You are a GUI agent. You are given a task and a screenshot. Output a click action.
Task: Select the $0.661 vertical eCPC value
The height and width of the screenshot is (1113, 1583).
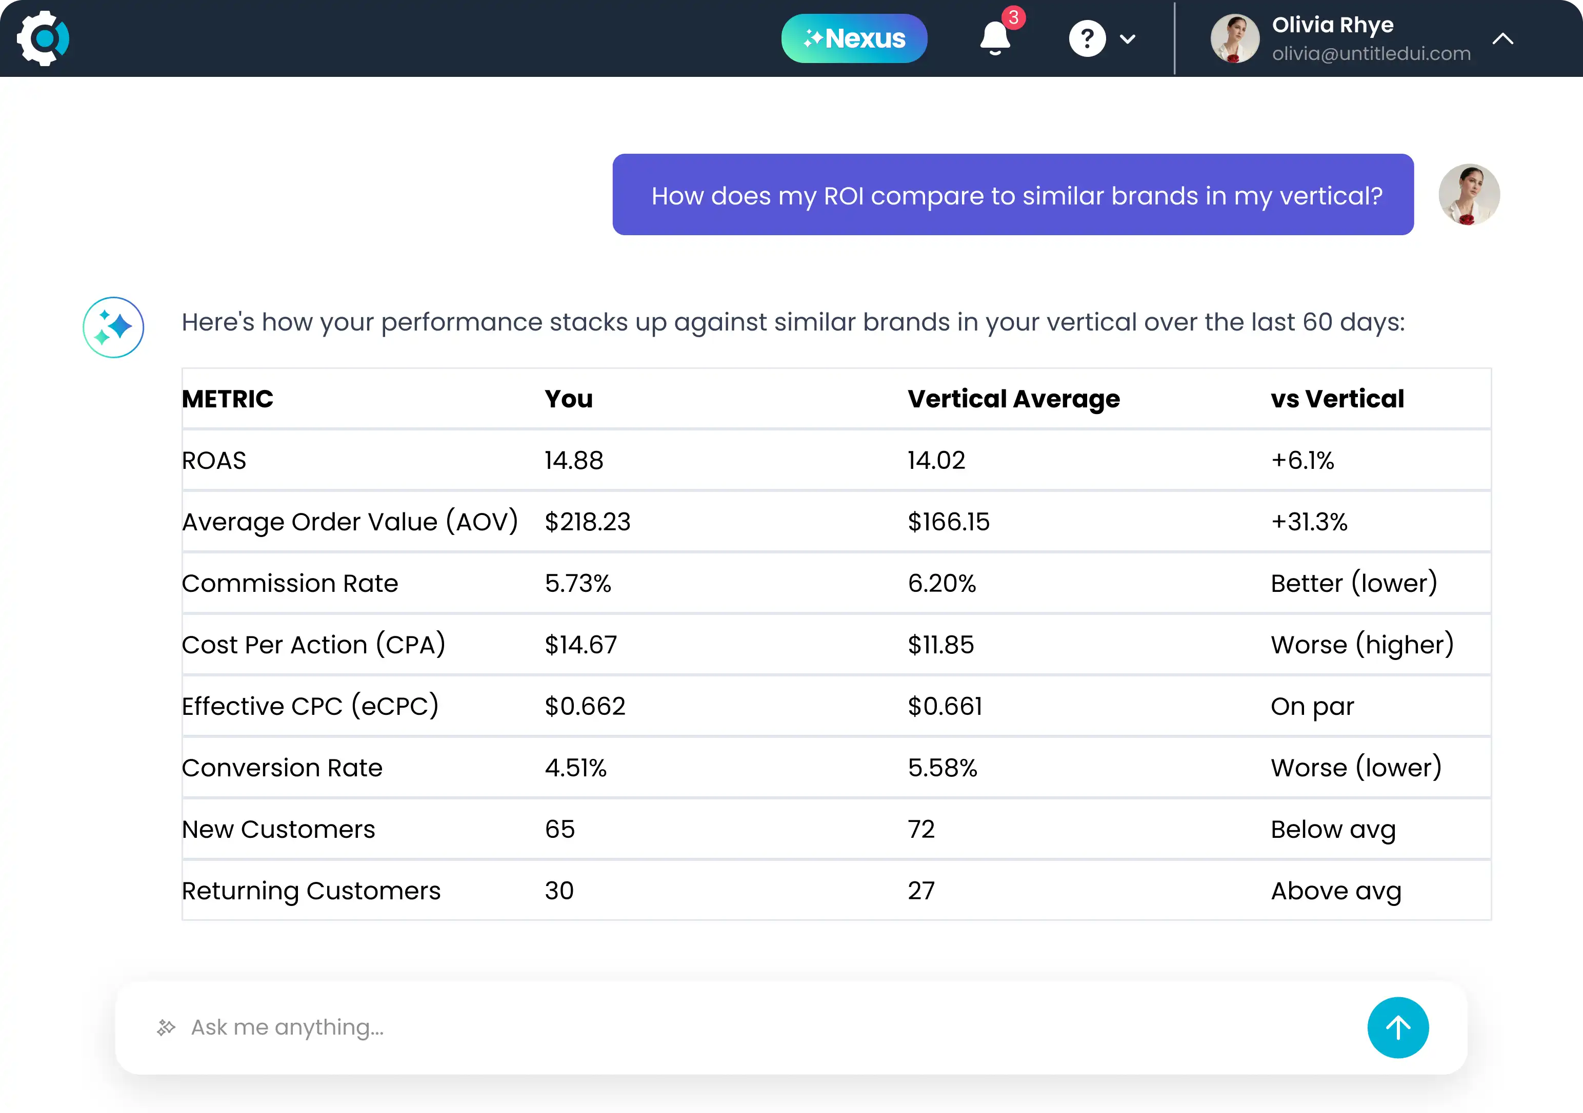[x=945, y=707]
